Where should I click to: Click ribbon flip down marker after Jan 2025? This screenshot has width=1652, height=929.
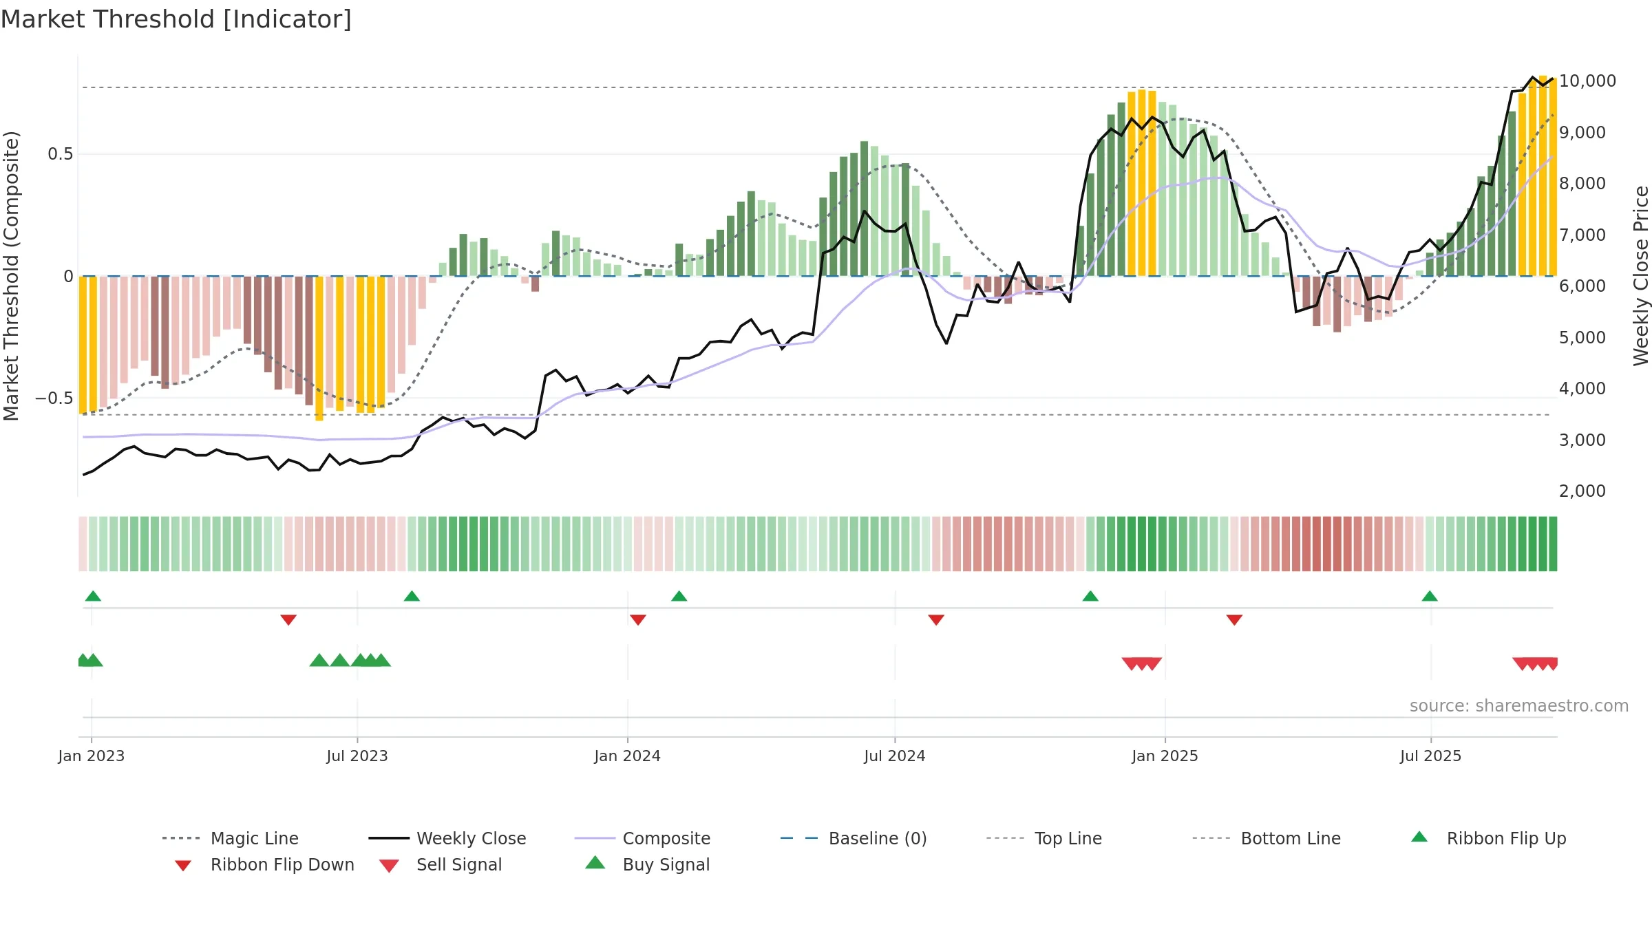(1234, 620)
